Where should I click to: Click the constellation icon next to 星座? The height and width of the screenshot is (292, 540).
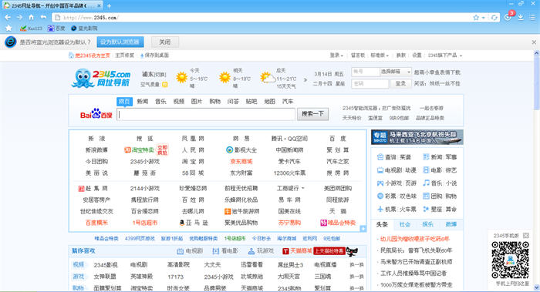click(x=426, y=209)
